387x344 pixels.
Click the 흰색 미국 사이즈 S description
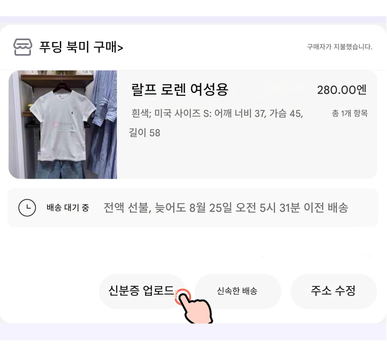(x=217, y=113)
